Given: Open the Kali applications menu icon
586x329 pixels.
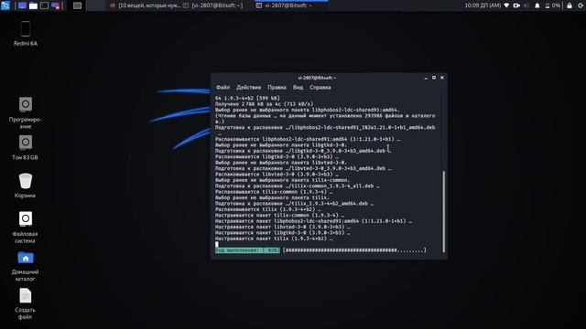Looking at the screenshot, I should [x=5, y=5].
